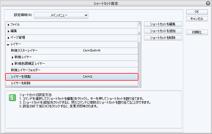This screenshot has height=134, width=212.
Task: Select the 新規ラスターレイヤー command row
Action: coord(74,51)
